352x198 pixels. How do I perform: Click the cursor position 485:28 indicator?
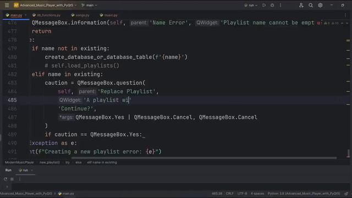coord(217,194)
